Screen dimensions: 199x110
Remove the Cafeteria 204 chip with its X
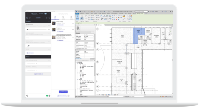(66, 96)
